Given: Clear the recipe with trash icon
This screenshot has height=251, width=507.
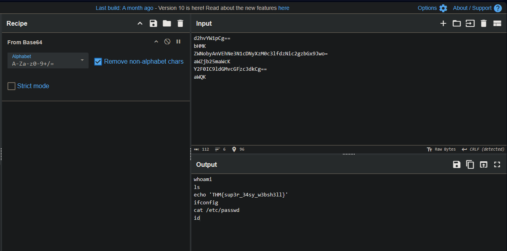Looking at the screenshot, I should point(180,24).
